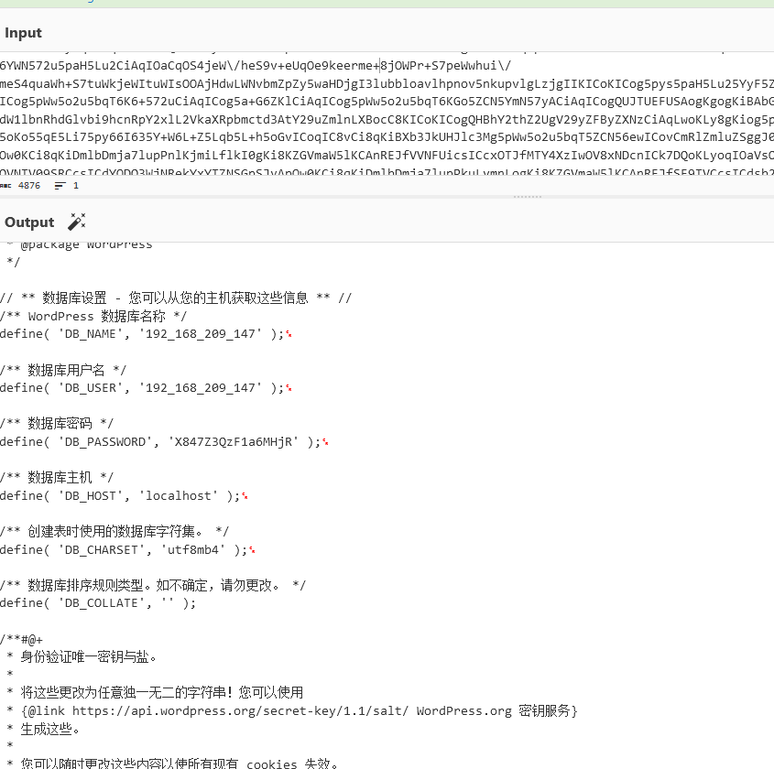Trigger the Magic detection wand icon
This screenshot has width=774, height=769.
76,221
